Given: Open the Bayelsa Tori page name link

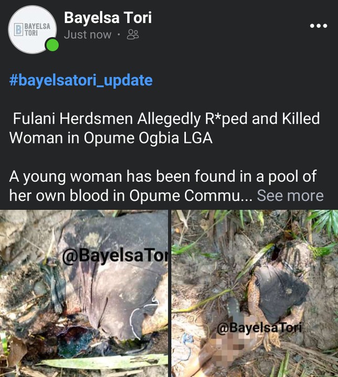Looking at the screenshot, I should click(x=107, y=18).
